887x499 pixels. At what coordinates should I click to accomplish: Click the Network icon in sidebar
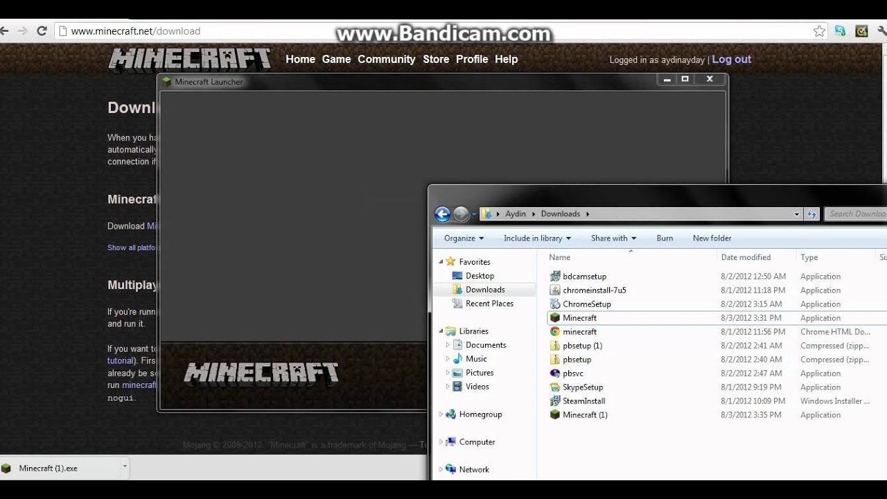point(450,470)
